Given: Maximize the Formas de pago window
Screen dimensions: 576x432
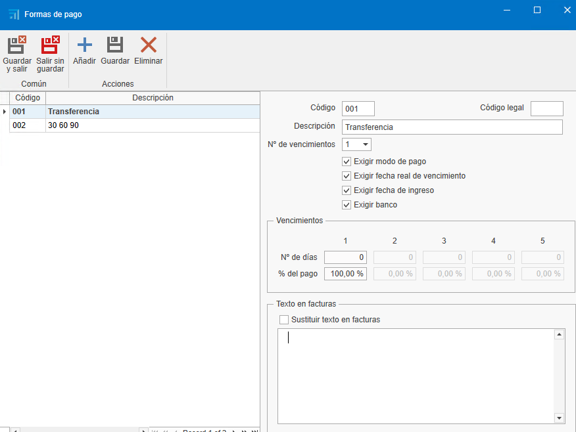Looking at the screenshot, I should point(537,11).
